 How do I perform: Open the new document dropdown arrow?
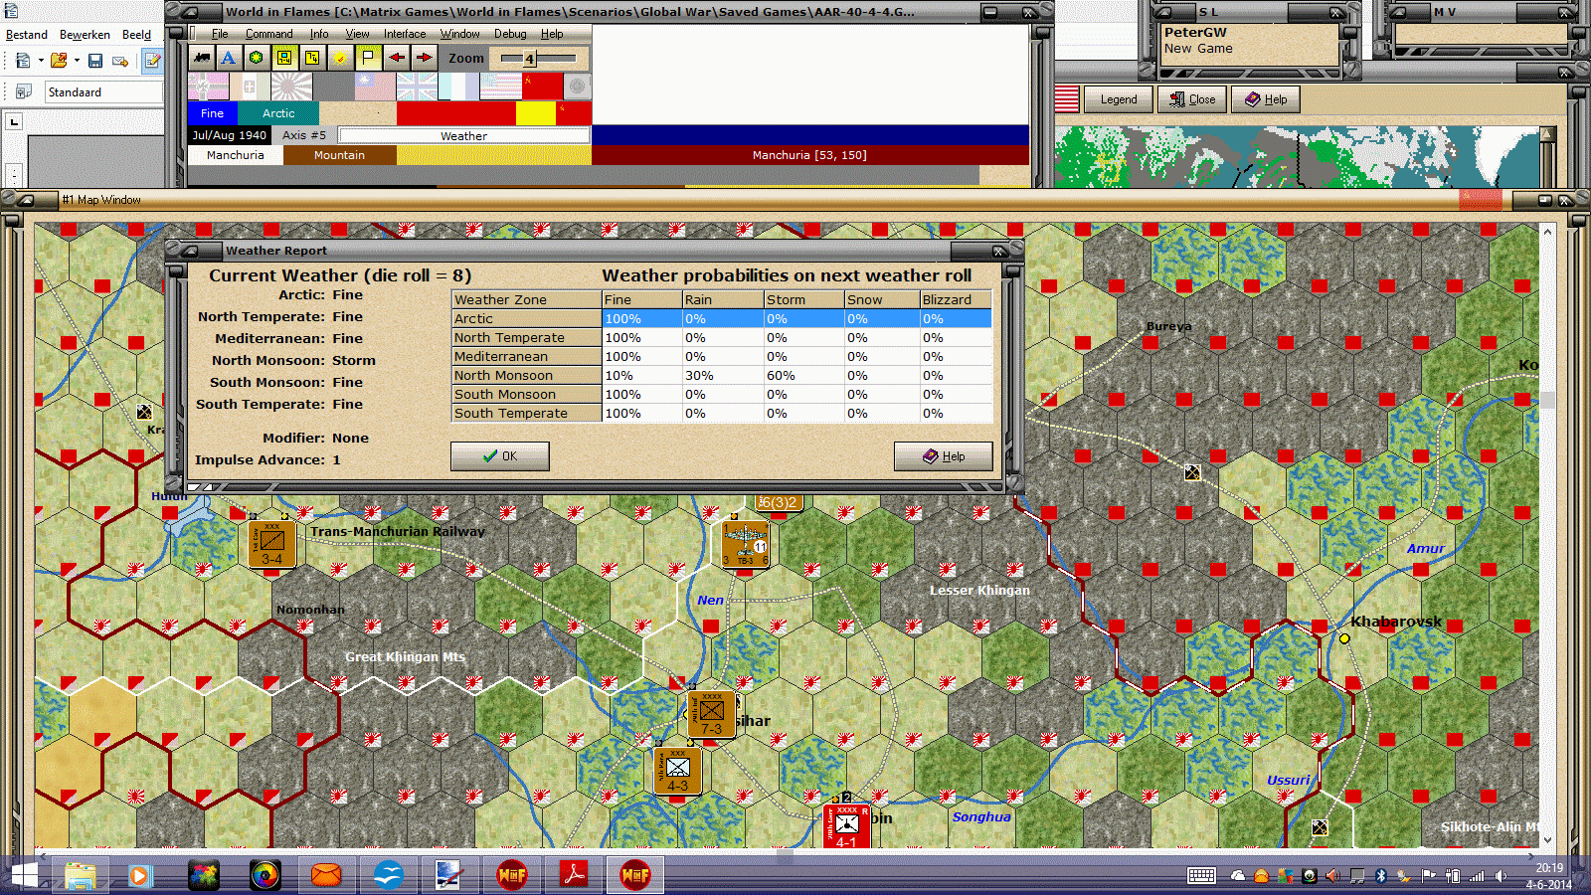point(41,61)
